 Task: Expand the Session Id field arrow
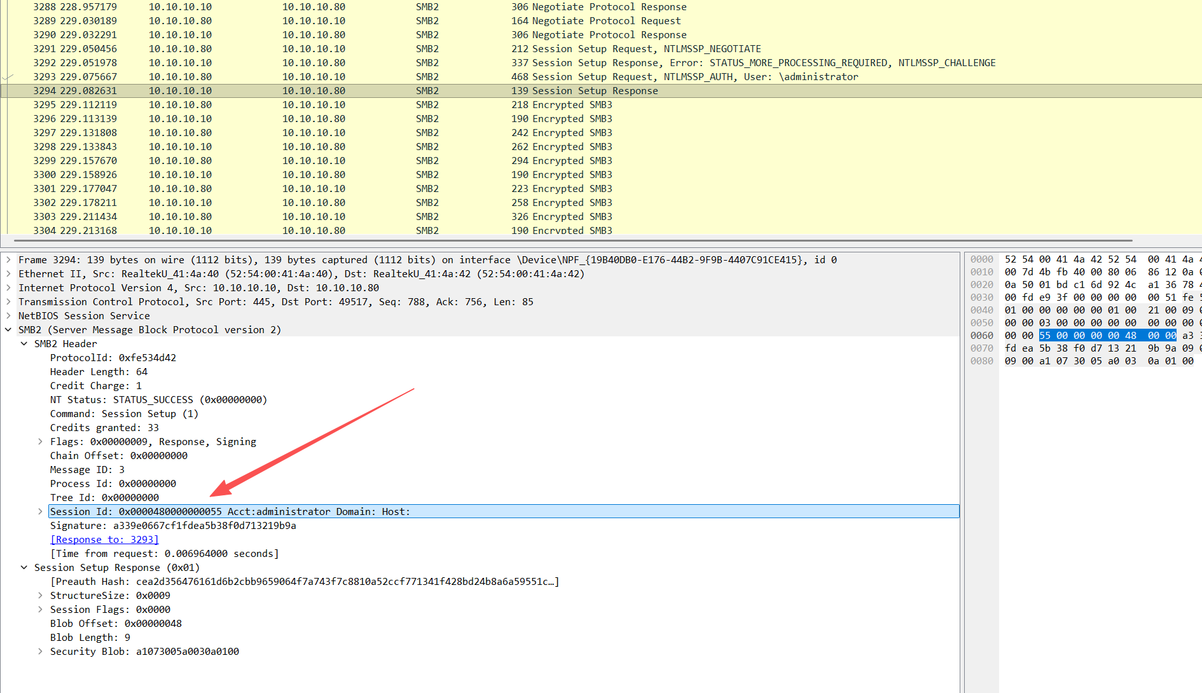pos(40,512)
